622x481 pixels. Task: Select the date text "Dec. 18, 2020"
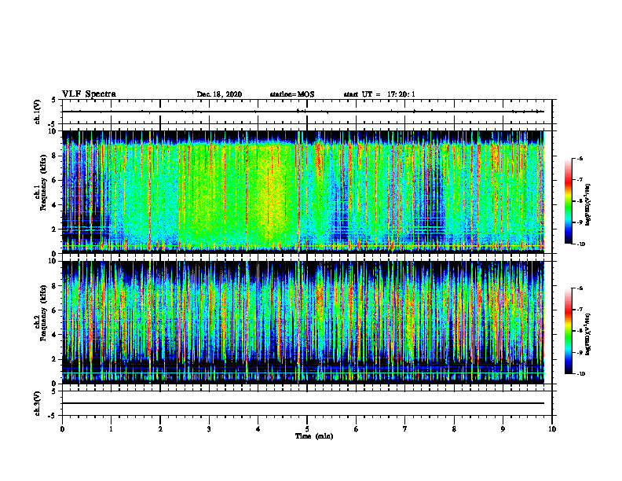tap(219, 94)
